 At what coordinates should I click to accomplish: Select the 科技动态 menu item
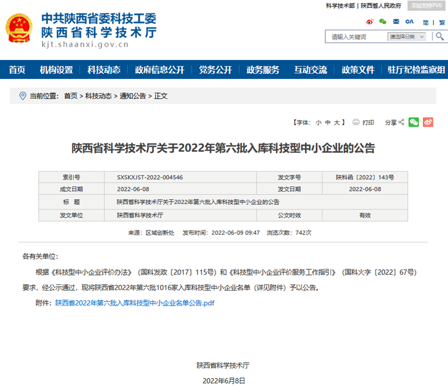[103, 71]
